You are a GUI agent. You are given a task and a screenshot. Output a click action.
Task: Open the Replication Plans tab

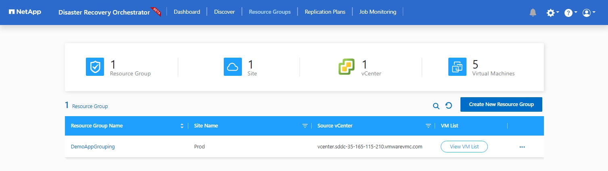[x=325, y=12]
